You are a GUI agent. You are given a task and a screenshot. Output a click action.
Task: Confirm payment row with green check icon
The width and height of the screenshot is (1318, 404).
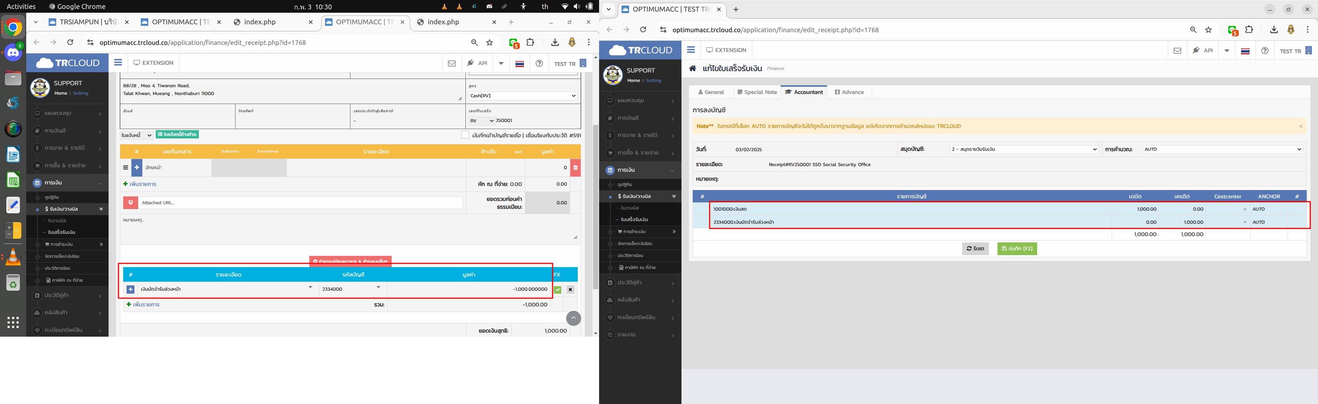tap(558, 290)
